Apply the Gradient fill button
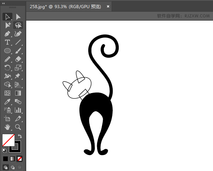This screenshot has width=213, height=171. (x=12, y=159)
